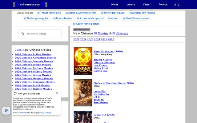Open 2026 Chinese History Movies
The height and width of the screenshot is (123, 197).
(x=33, y=72)
